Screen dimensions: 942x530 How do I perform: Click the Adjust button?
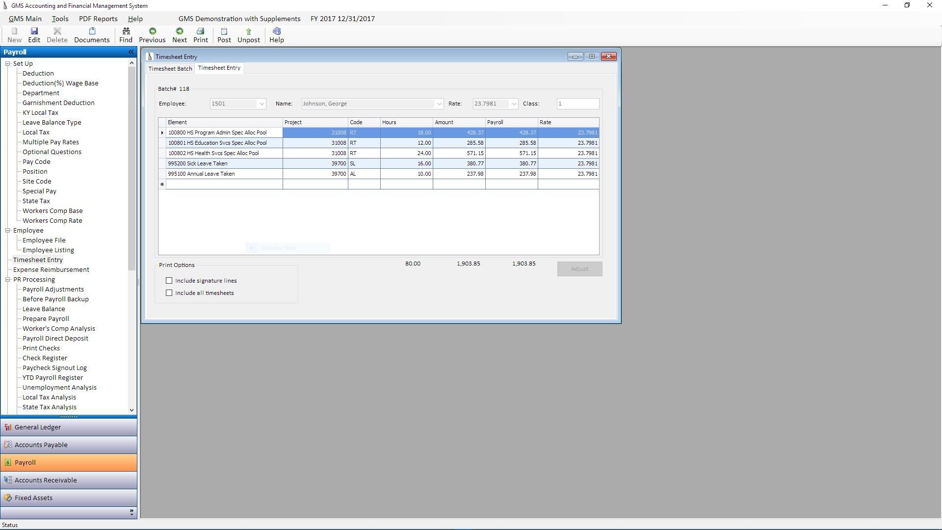579,269
